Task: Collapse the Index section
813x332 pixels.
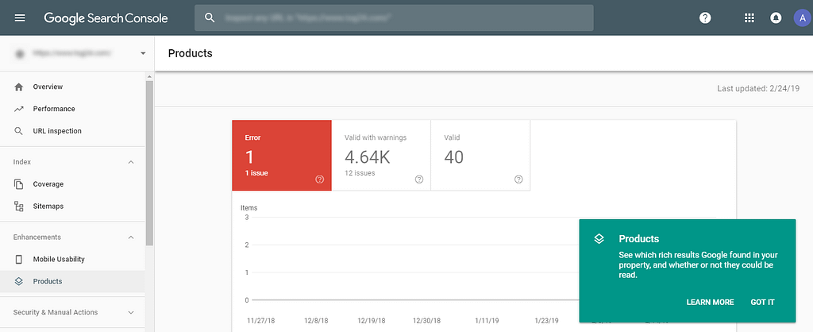Action: [131, 162]
